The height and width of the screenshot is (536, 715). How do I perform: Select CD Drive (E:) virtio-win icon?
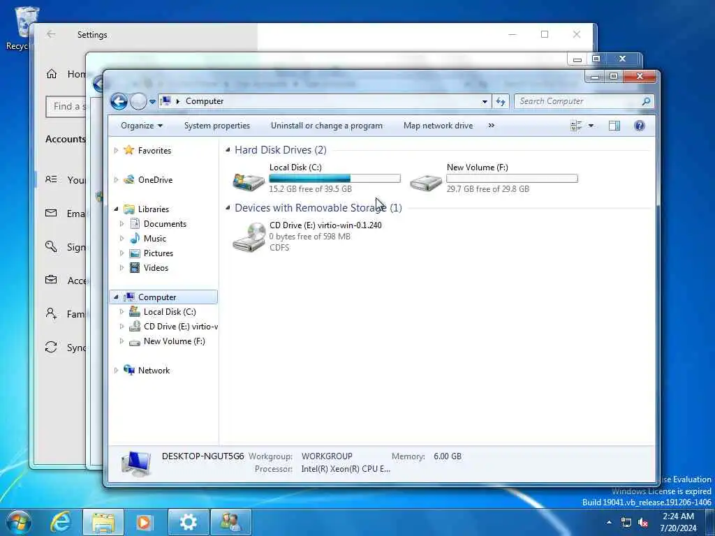tap(249, 237)
